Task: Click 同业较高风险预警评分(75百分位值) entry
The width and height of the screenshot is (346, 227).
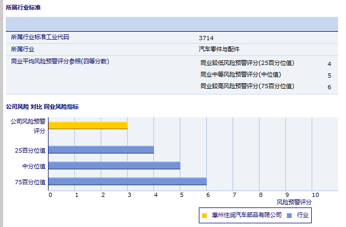Action: click(x=247, y=86)
